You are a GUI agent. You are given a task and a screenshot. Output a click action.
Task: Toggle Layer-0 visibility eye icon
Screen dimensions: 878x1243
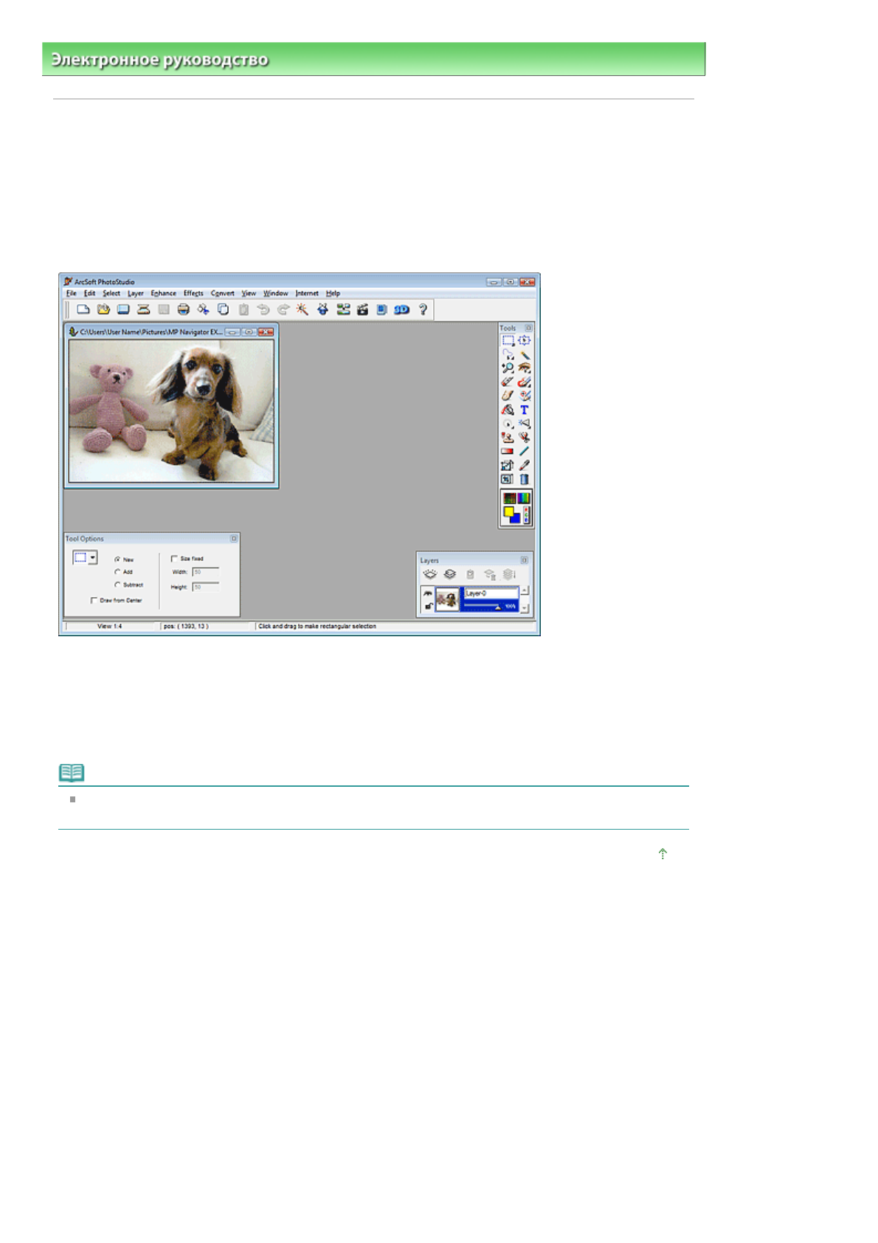tap(427, 593)
